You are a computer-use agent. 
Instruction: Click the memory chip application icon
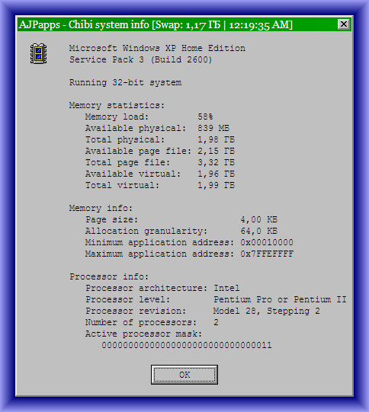[38, 53]
